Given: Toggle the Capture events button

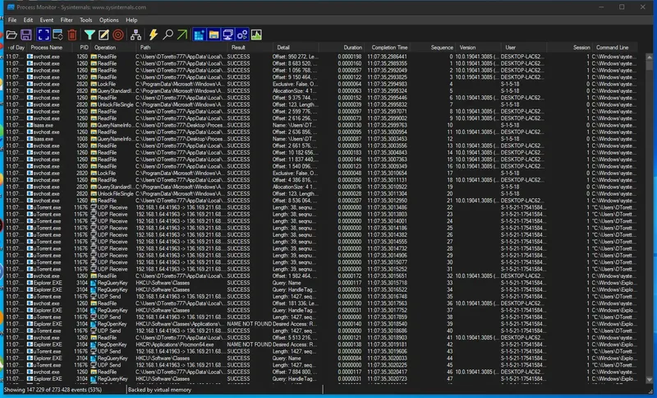Looking at the screenshot, I should click(44, 35).
